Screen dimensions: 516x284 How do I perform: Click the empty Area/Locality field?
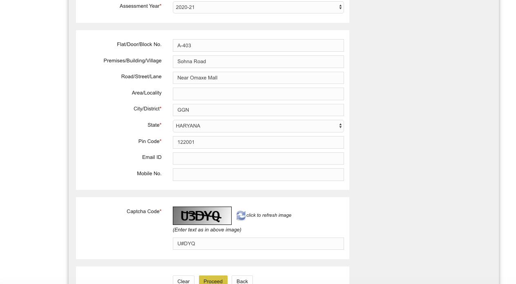click(x=258, y=94)
